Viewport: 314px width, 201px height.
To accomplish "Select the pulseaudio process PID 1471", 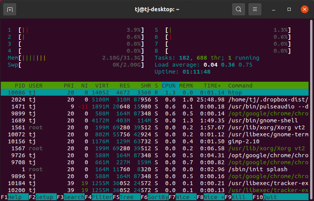I will tap(155, 107).
